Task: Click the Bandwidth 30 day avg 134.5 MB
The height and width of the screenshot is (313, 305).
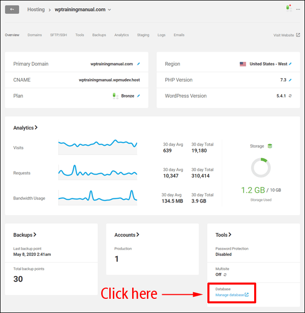Action: (172, 201)
